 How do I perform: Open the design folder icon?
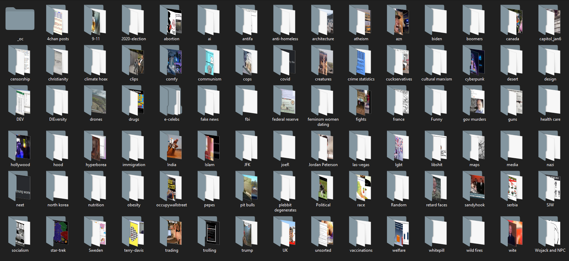click(x=550, y=60)
